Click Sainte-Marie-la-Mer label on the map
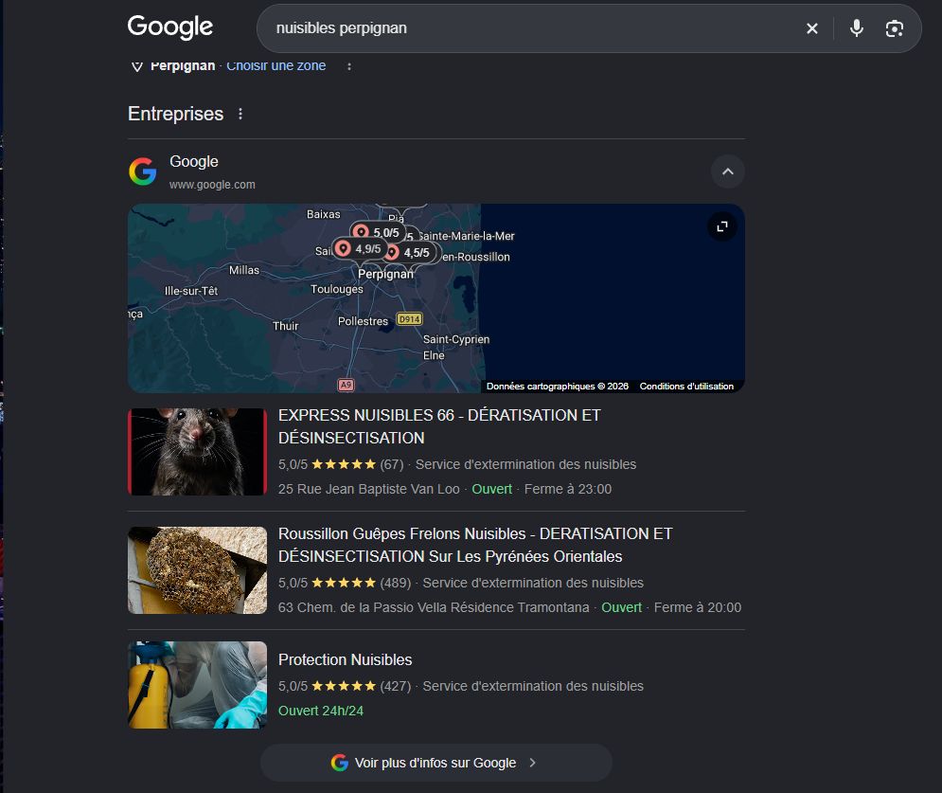 [467, 236]
